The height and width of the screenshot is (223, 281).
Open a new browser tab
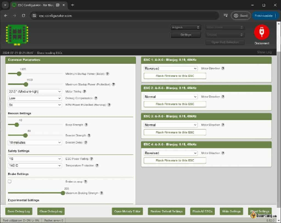click(73, 5)
